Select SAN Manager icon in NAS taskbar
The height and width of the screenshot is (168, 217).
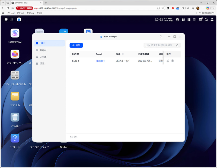[19, 19]
